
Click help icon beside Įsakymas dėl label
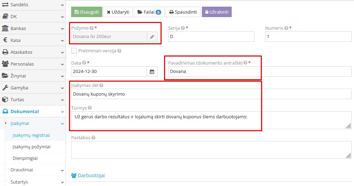tap(101, 85)
